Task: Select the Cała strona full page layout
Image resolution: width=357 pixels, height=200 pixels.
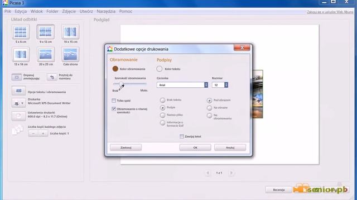Action: (70, 54)
